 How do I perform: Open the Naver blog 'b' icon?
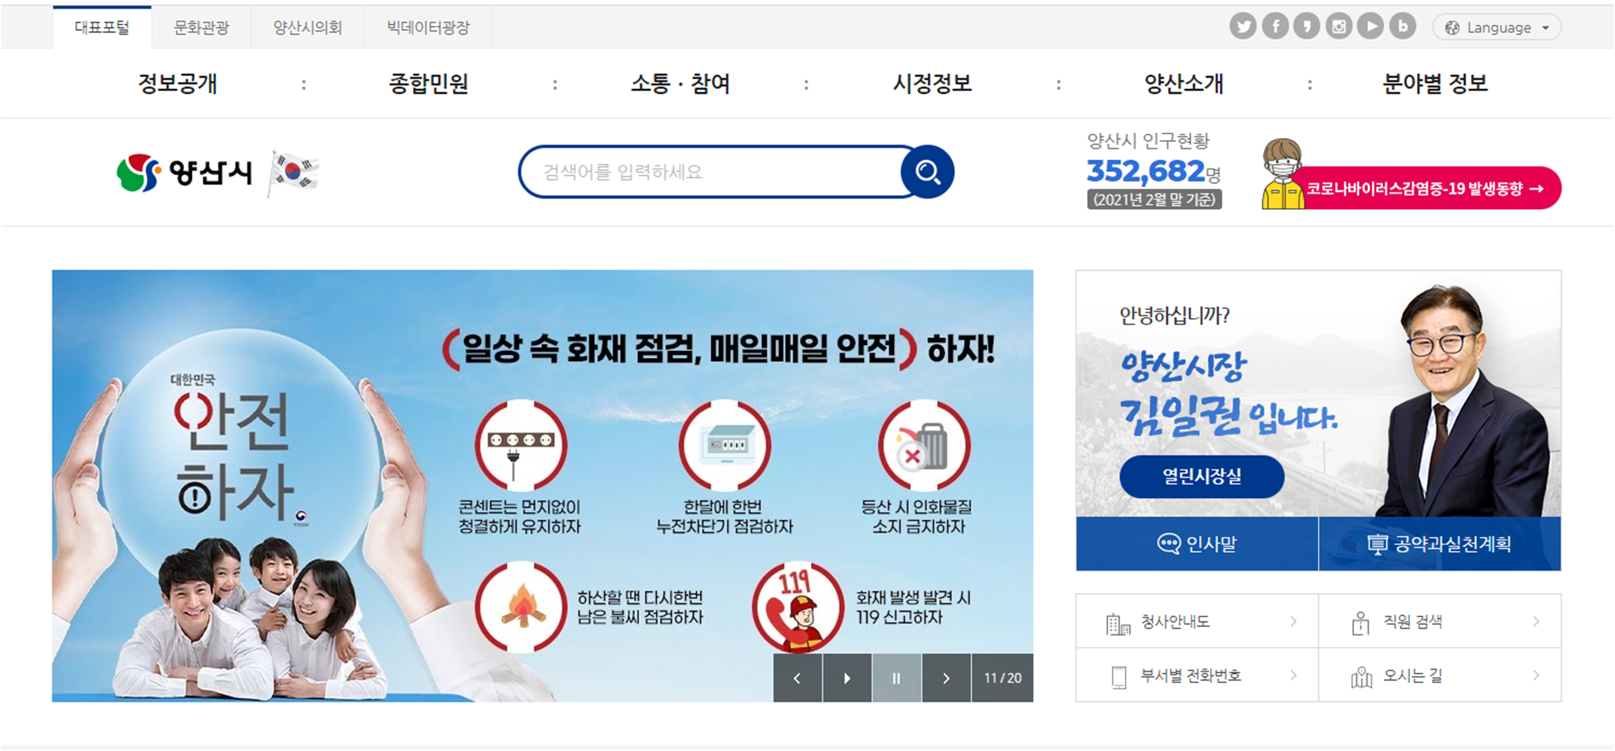tap(1402, 27)
